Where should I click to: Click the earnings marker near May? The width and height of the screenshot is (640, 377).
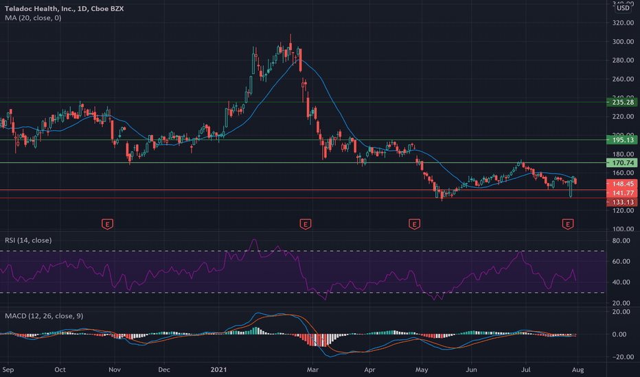pyautogui.click(x=414, y=223)
